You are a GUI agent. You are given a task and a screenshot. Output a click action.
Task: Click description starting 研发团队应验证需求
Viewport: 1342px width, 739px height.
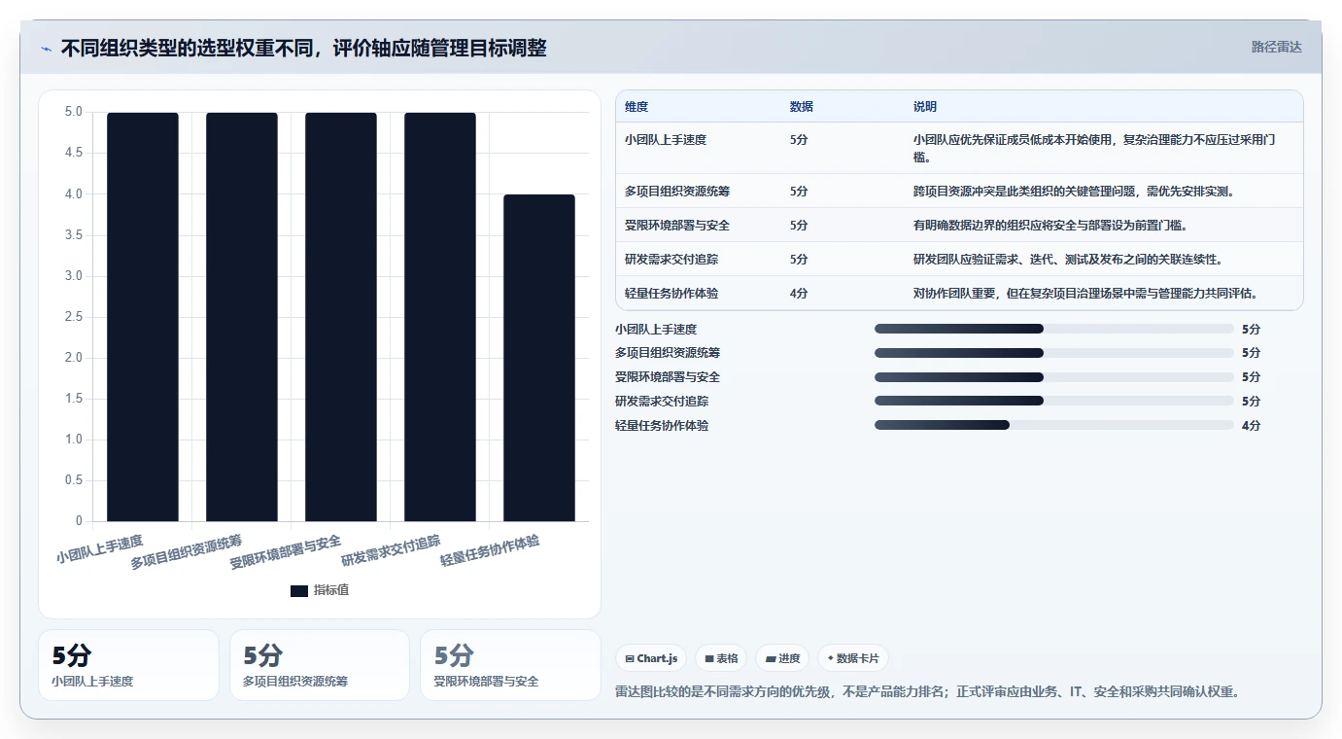(1068, 260)
